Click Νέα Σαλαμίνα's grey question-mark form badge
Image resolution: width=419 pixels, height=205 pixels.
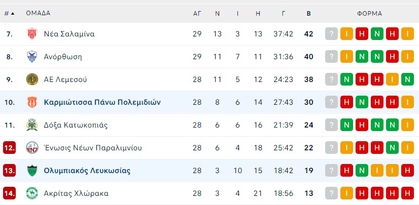point(331,34)
